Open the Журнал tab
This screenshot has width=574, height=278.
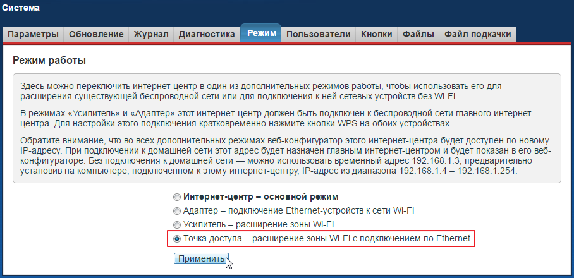pos(151,34)
